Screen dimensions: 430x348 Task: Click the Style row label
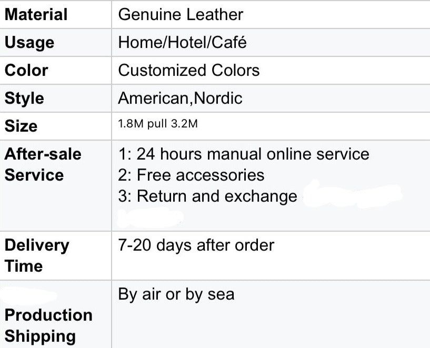coord(24,98)
